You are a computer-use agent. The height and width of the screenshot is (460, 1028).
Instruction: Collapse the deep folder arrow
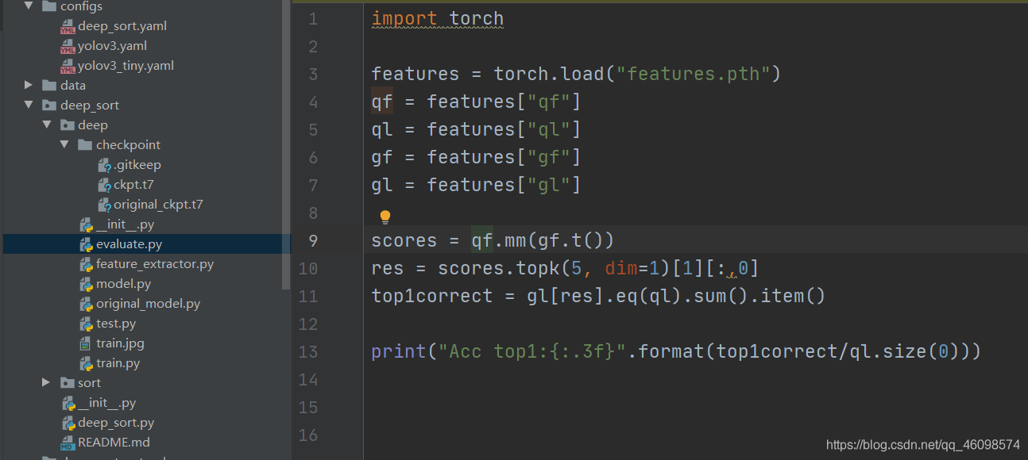tap(47, 125)
